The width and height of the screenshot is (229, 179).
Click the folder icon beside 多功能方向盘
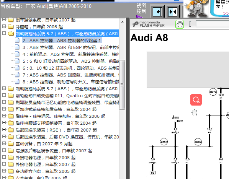tap(11, 171)
